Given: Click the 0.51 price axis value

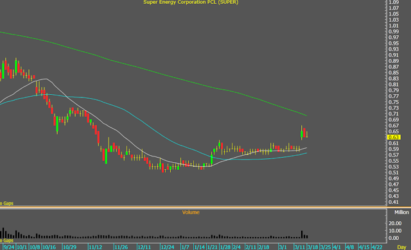Looking at the screenshot, I should pyautogui.click(x=394, y=172).
